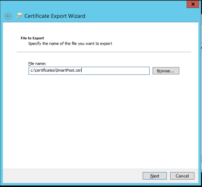
Task: Place cursor on SmartPost.cer in path
Action: point(68,70)
